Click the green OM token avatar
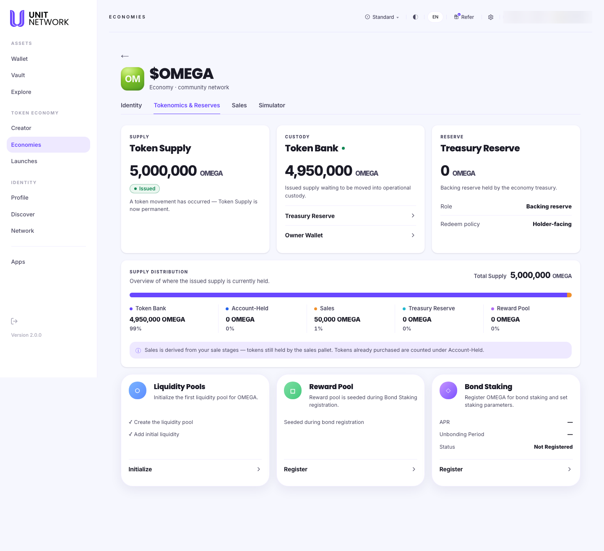 point(133,79)
